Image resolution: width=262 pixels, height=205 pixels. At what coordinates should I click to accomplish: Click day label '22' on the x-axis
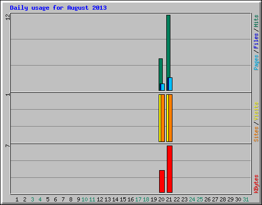coord(177,199)
